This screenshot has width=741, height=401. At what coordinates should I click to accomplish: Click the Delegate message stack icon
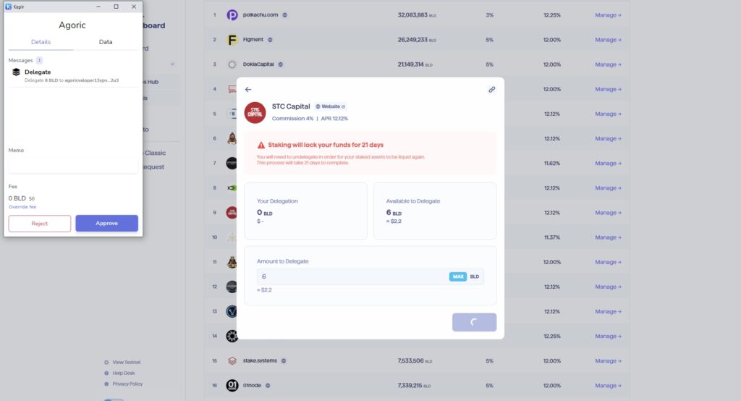tap(16, 72)
